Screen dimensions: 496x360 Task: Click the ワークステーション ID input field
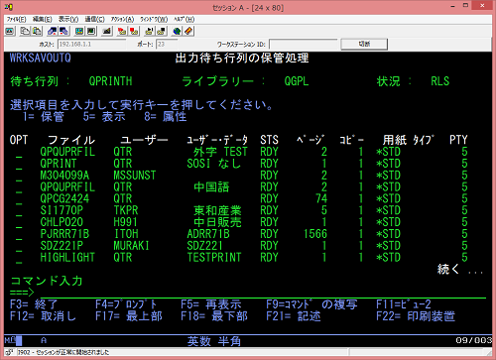(x=304, y=44)
